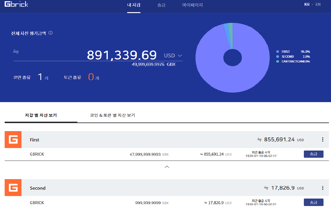Switch language to EN
Screen dimensions: 331x207
click(318, 4)
